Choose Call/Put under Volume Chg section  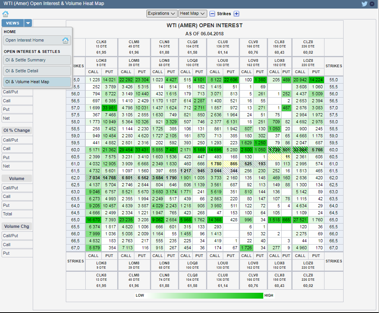coord(12,236)
